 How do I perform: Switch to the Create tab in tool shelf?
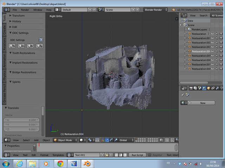click(x=5, y=30)
